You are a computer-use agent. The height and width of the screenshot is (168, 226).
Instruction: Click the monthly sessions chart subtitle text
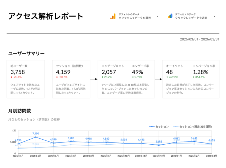(x=34, y=119)
